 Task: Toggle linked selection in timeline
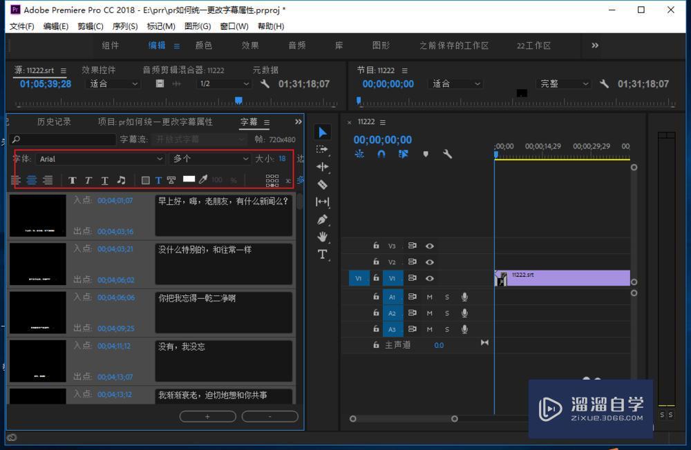(404, 154)
